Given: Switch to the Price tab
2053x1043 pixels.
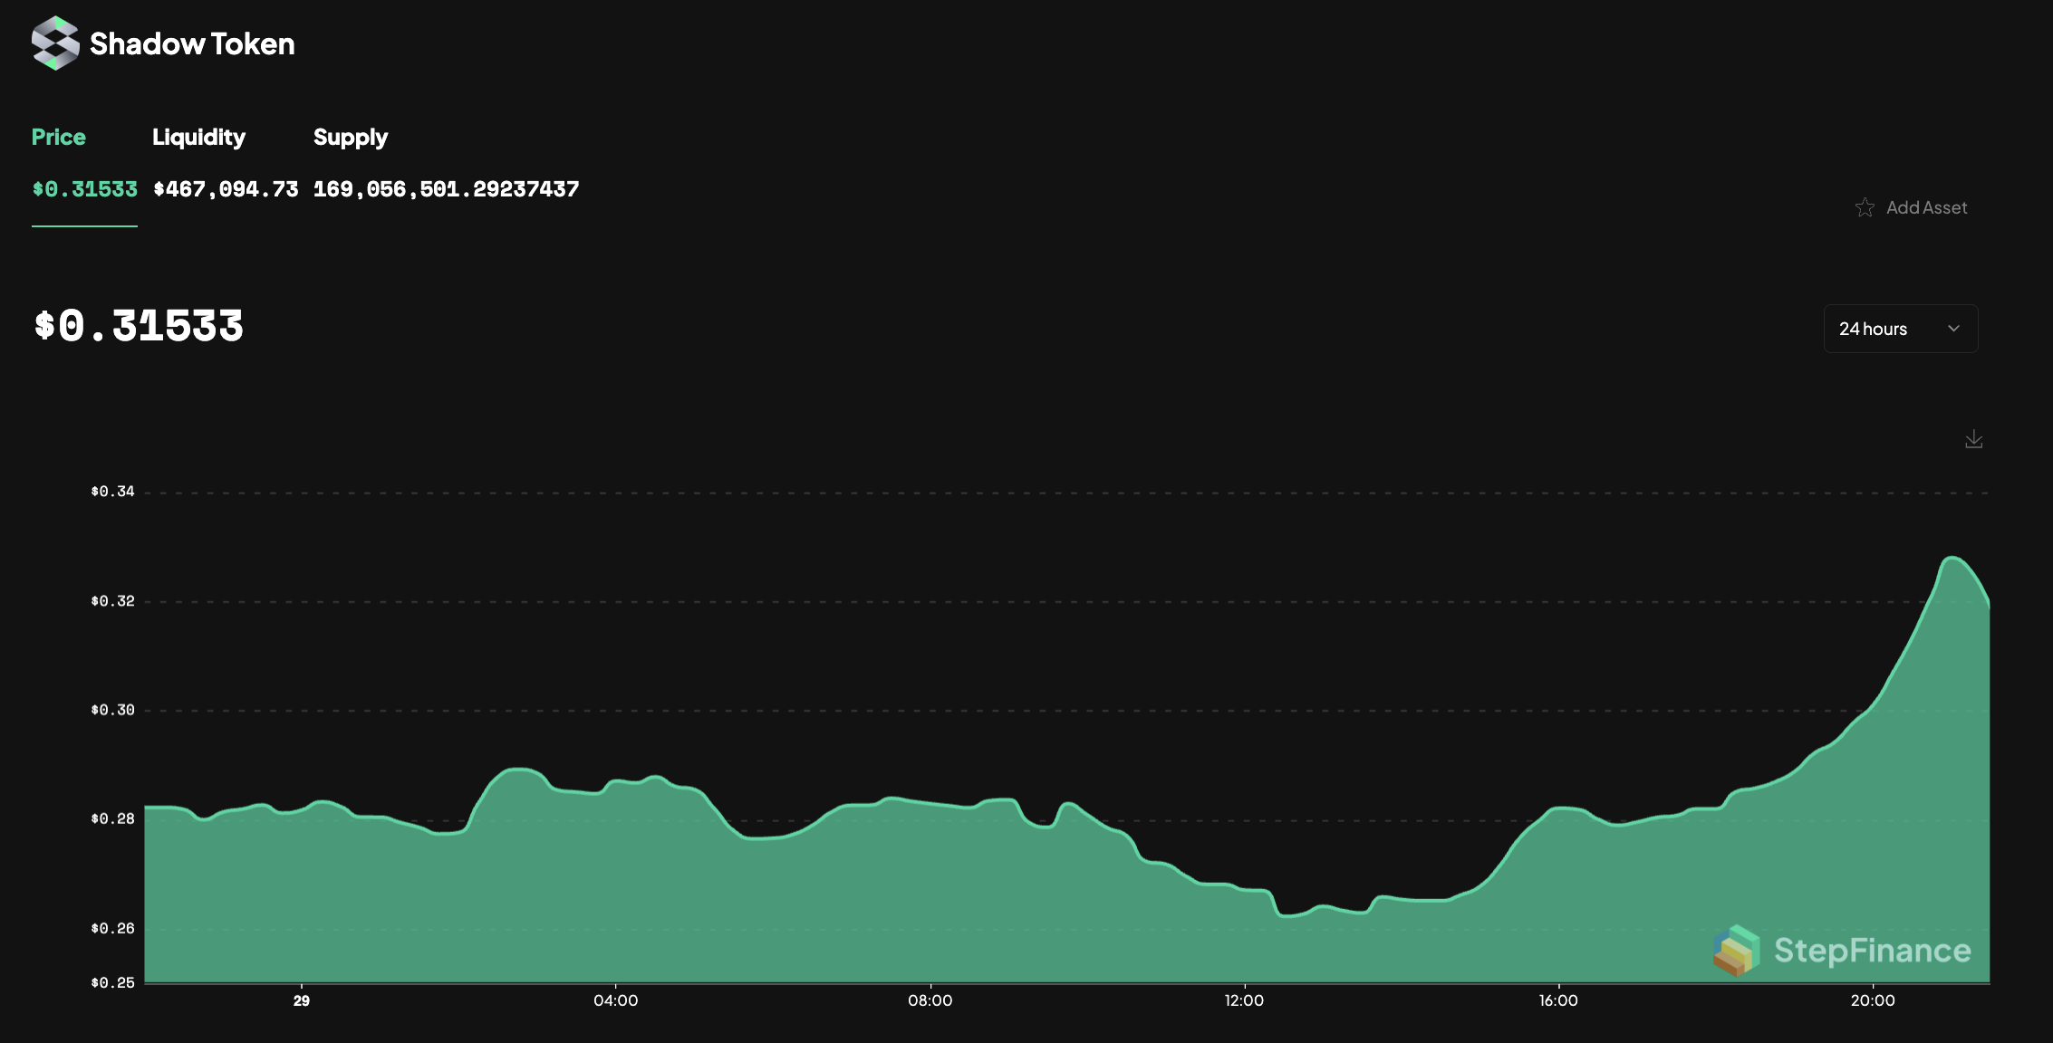Looking at the screenshot, I should click(59, 137).
